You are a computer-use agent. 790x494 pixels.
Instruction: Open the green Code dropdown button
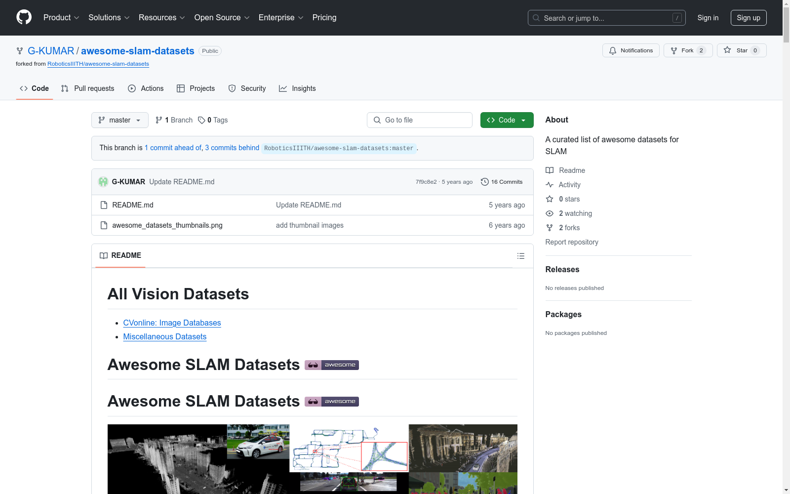click(x=507, y=120)
